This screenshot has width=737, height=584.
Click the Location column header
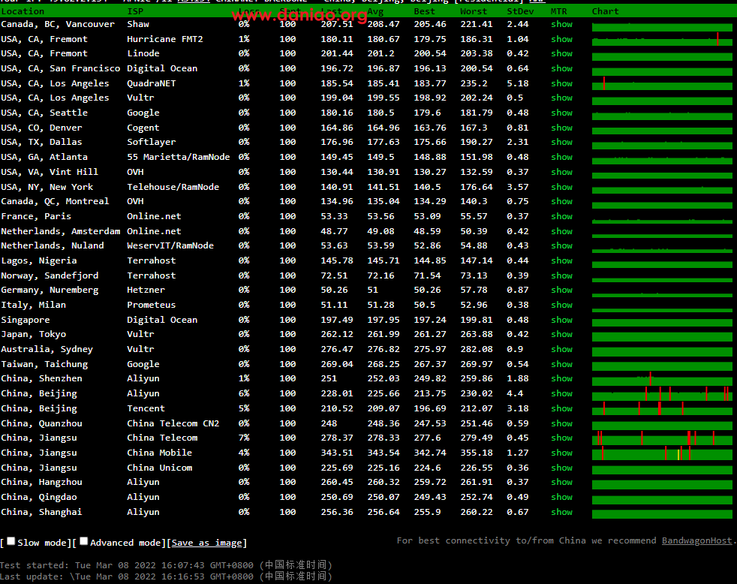[x=23, y=11]
